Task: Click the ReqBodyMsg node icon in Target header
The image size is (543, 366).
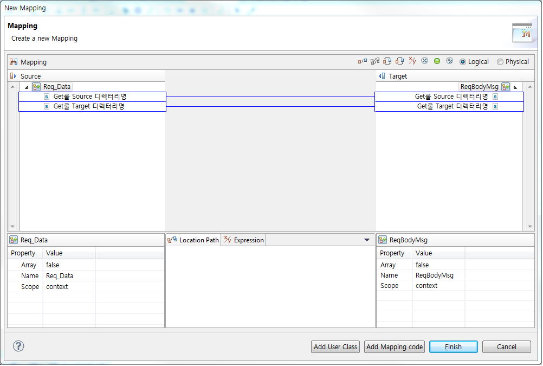Action: tap(505, 86)
